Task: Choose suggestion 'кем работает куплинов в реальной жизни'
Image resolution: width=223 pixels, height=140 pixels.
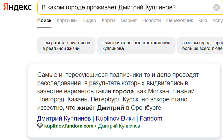Action: click(66, 45)
